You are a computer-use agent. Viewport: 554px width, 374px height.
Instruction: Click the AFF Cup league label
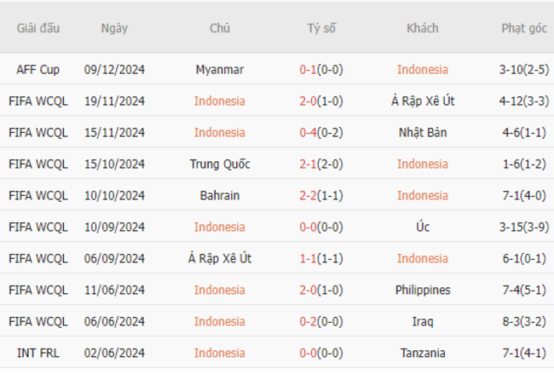coord(38,70)
